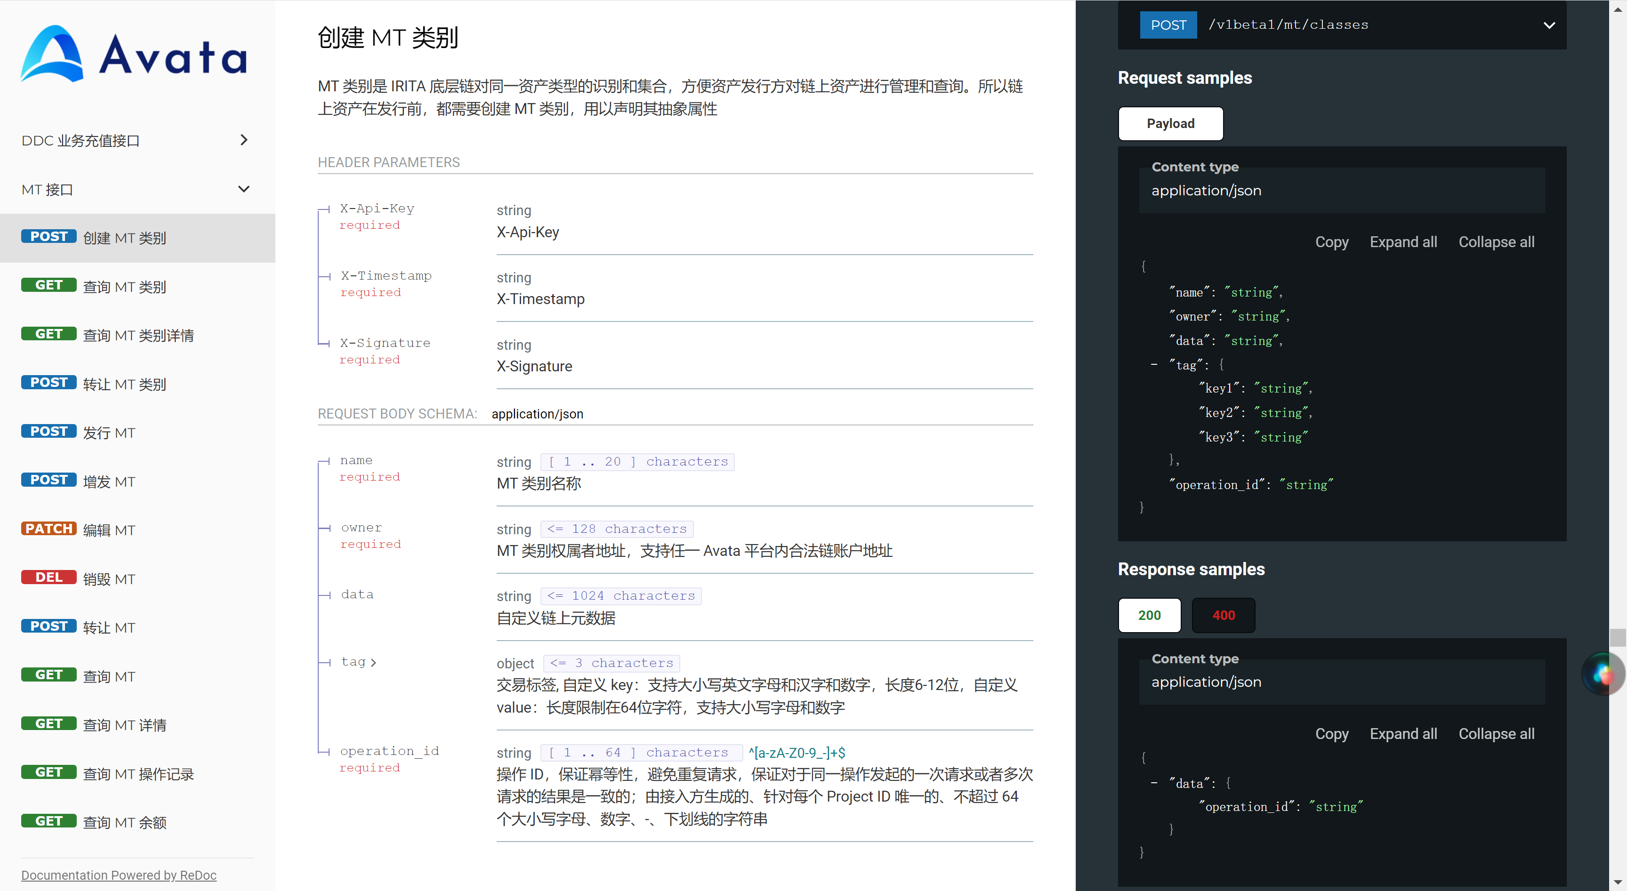Open the 创建 MT 类别 POST entry
1627x891 pixels.
pos(137,237)
